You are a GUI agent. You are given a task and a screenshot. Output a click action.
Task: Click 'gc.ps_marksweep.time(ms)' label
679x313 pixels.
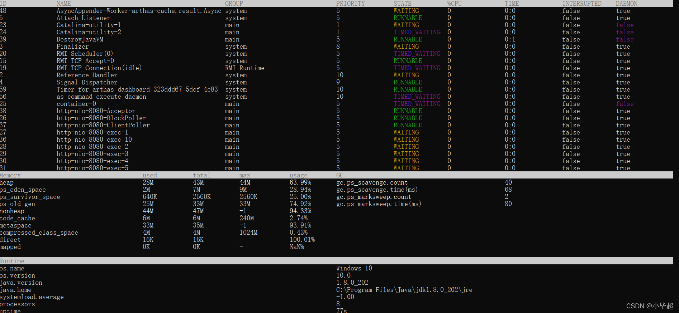(x=379, y=204)
